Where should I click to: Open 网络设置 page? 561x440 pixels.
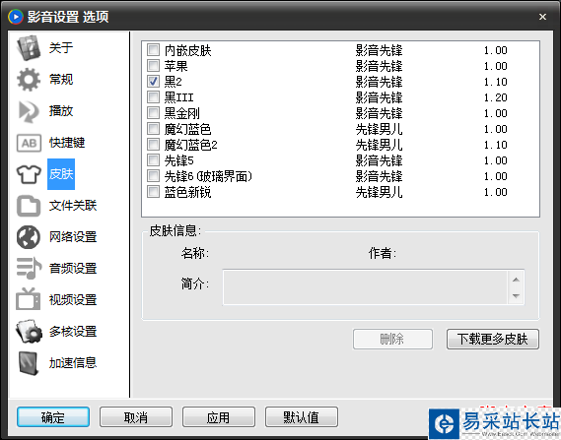pos(73,237)
